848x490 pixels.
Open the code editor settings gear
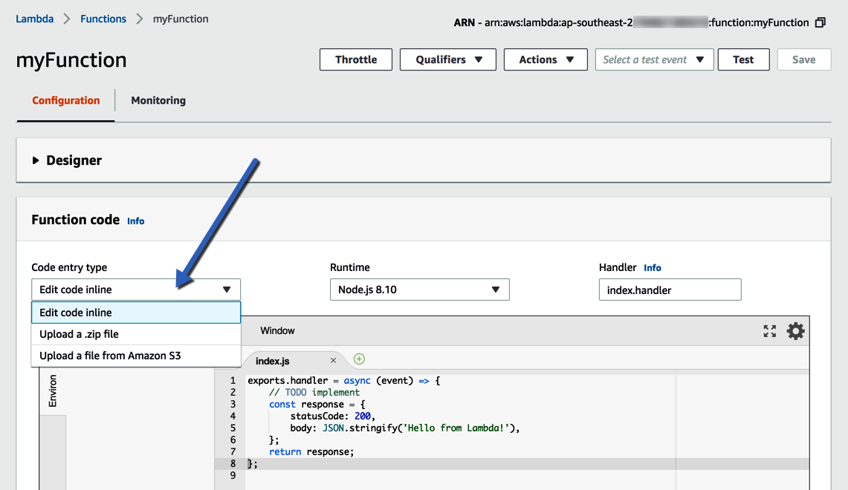point(796,331)
